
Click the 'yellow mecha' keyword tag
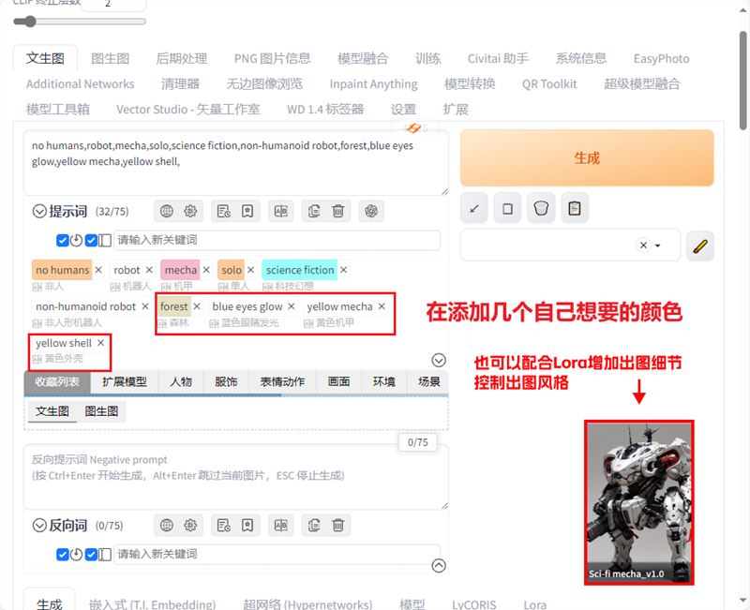pyautogui.click(x=339, y=306)
